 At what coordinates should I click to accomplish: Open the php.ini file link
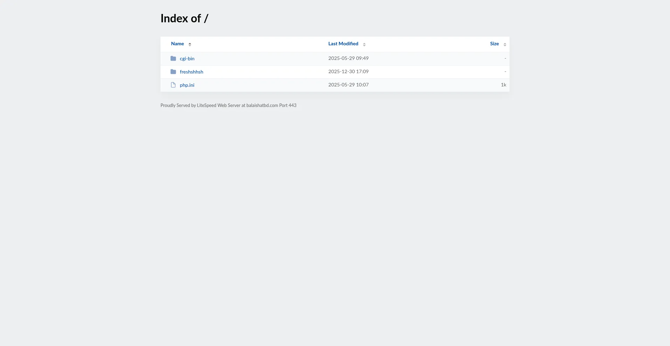(x=187, y=85)
